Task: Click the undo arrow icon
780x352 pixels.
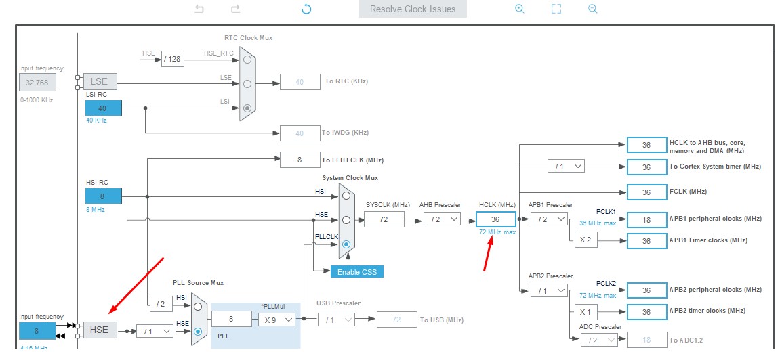Action: tap(199, 9)
